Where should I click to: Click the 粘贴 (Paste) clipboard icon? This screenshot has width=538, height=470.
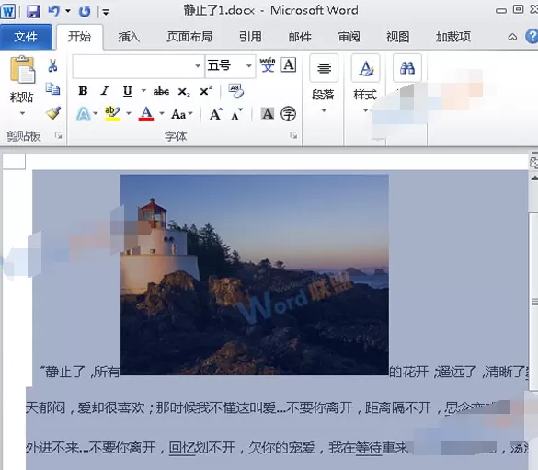click(23, 70)
